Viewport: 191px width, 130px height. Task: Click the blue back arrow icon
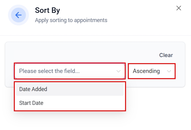[18, 15]
